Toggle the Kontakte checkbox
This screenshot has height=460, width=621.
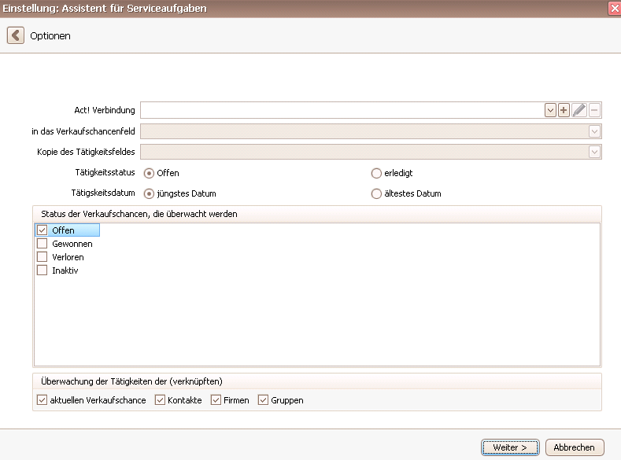160,400
